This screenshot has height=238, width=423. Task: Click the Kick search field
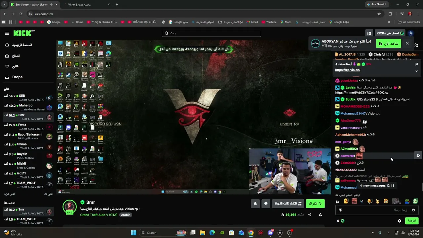[x=211, y=33]
